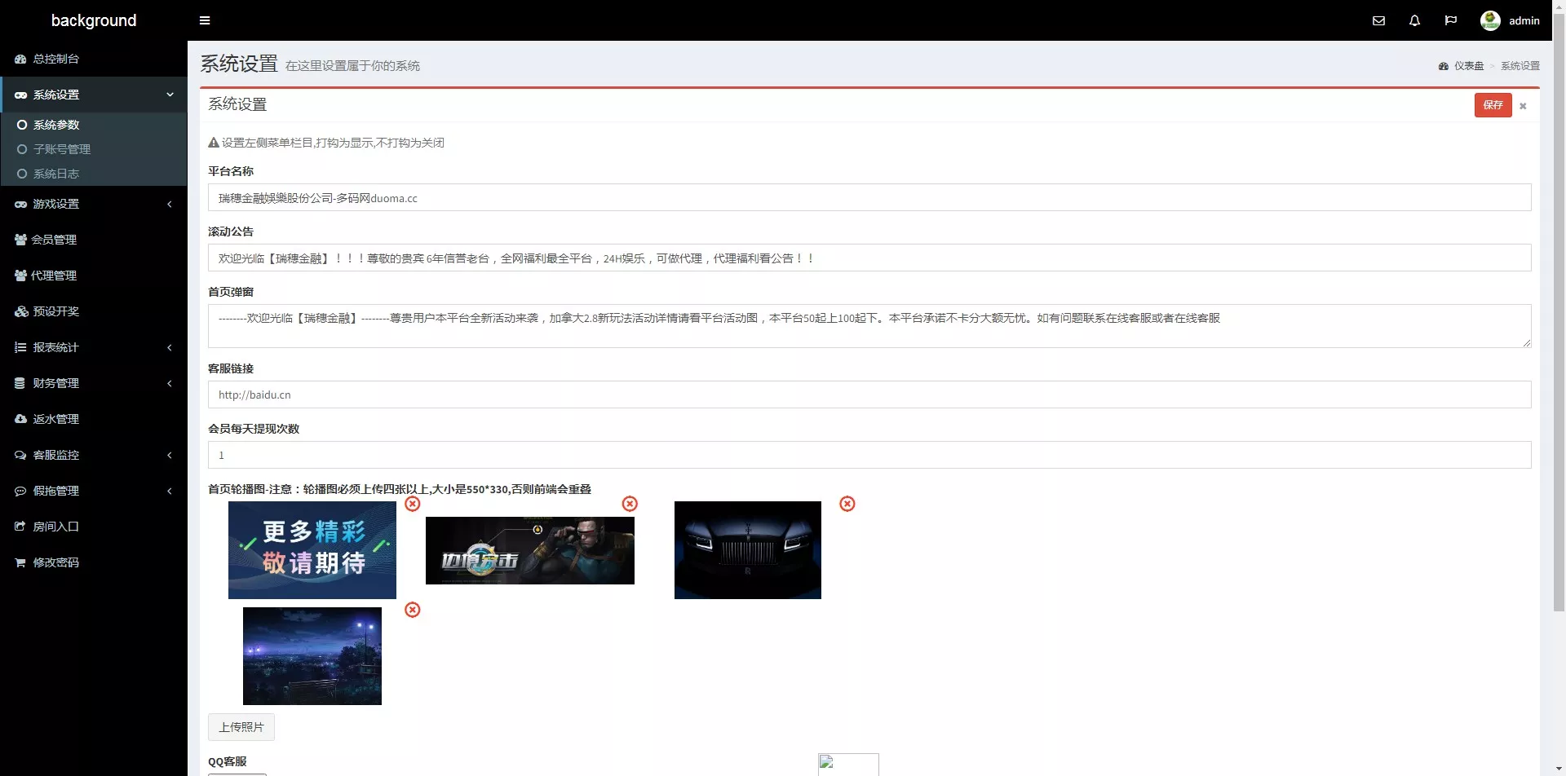
Task: Click the envelope mail icon in top bar
Action: pyautogui.click(x=1378, y=20)
